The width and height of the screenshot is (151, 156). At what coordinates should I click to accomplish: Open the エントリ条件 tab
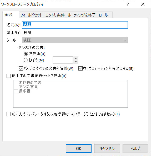tap(55, 15)
